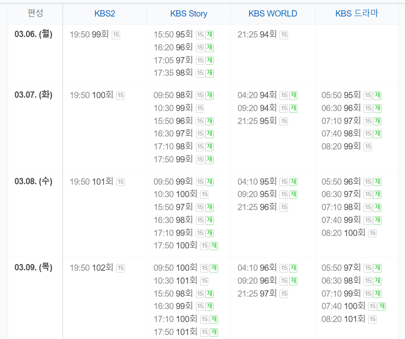
Task: Click the 재 rerun badge on 09:20 95회
Action: click(293, 194)
